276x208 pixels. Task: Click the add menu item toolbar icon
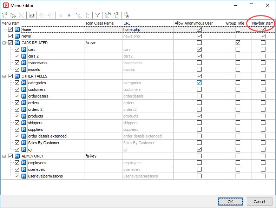[x=5, y=15]
